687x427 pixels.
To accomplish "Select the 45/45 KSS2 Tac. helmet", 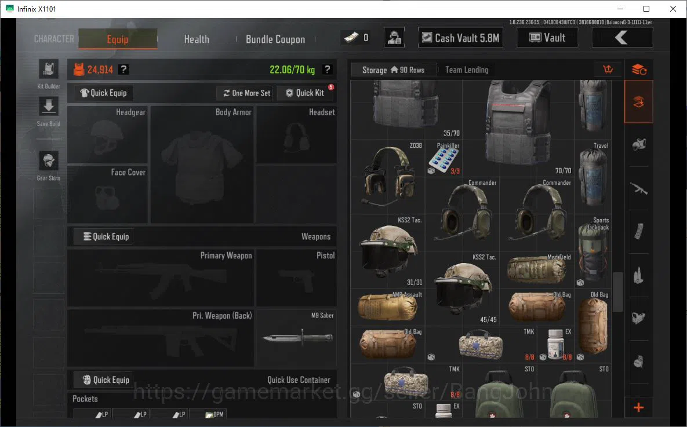I will click(462, 288).
